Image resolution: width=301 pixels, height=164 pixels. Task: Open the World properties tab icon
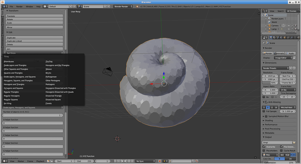tap(281, 38)
